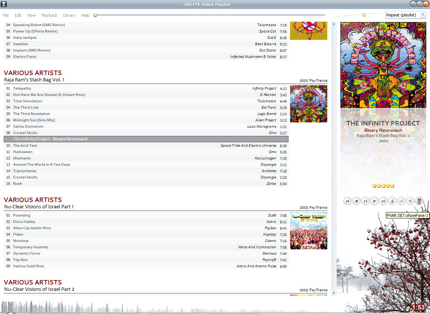Image resolution: width=430 pixels, height=314 pixels.
Task: Stop playback with the square stop button
Action: coord(356,201)
